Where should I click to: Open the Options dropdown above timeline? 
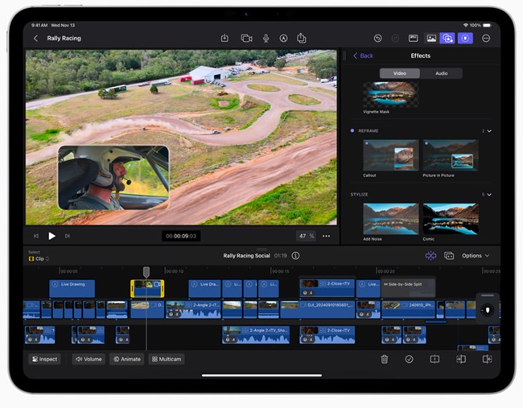click(475, 256)
